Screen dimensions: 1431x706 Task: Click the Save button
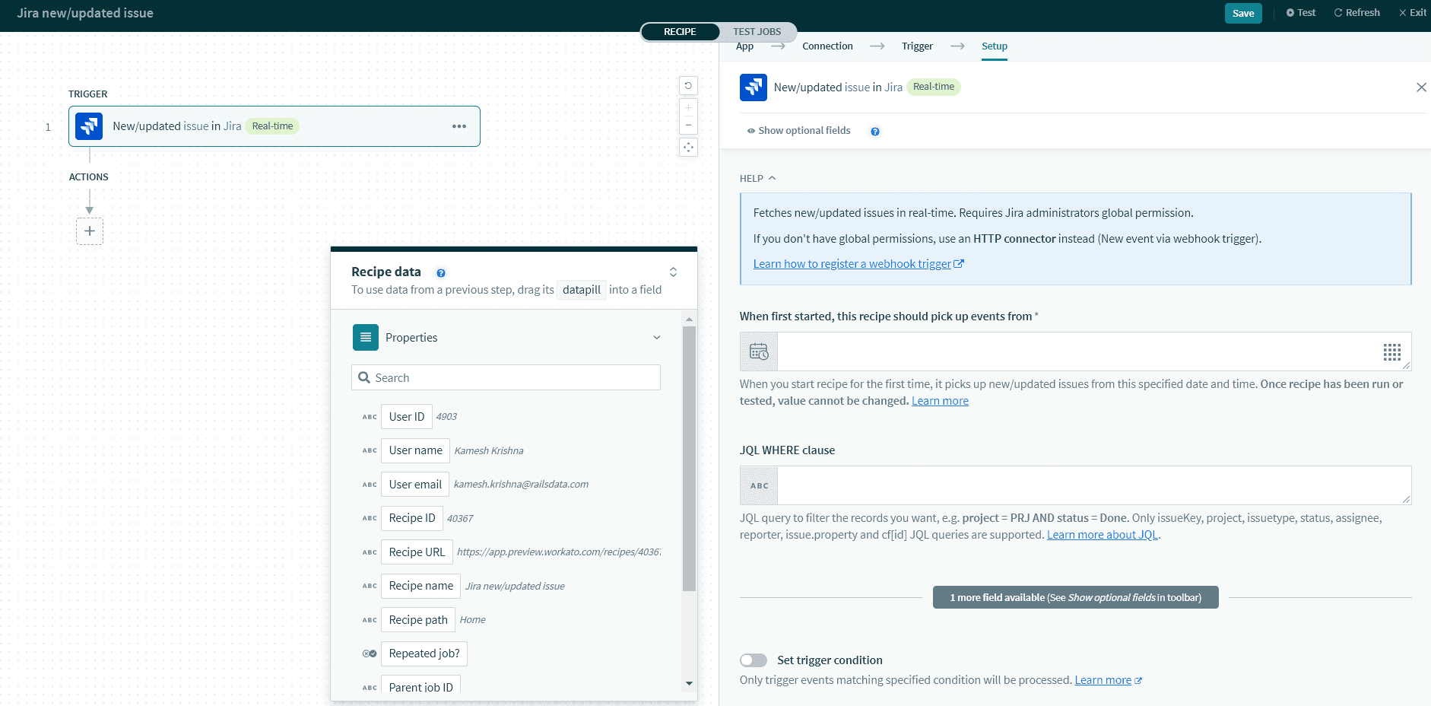pos(1242,13)
